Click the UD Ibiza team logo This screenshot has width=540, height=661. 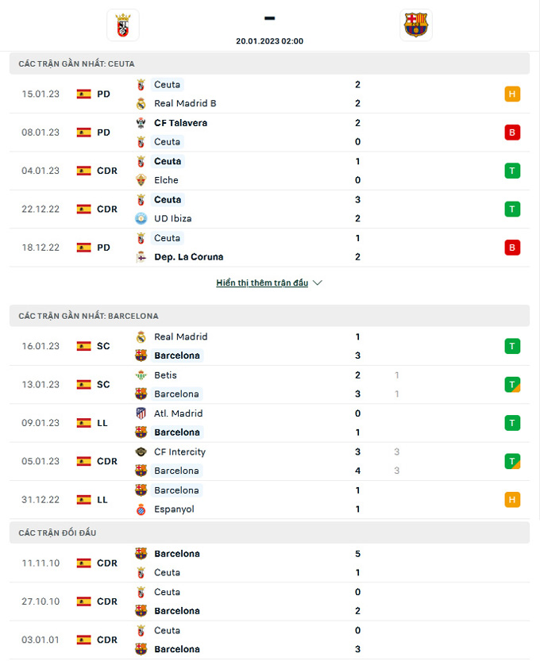click(x=141, y=218)
